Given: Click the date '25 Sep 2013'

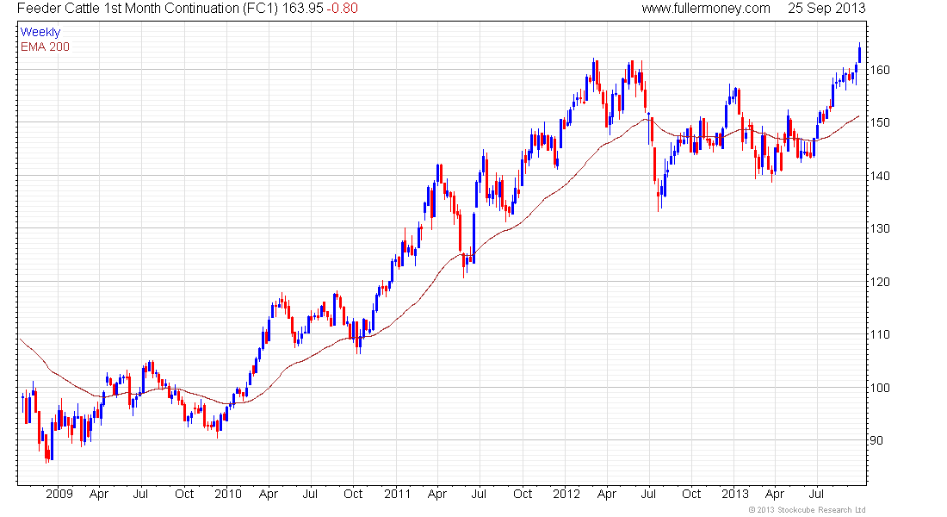Looking at the screenshot, I should 826,9.
